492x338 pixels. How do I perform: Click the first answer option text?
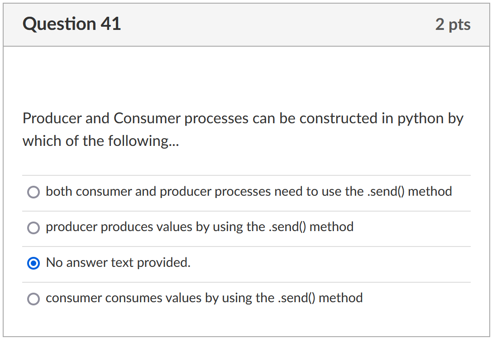coord(248,192)
